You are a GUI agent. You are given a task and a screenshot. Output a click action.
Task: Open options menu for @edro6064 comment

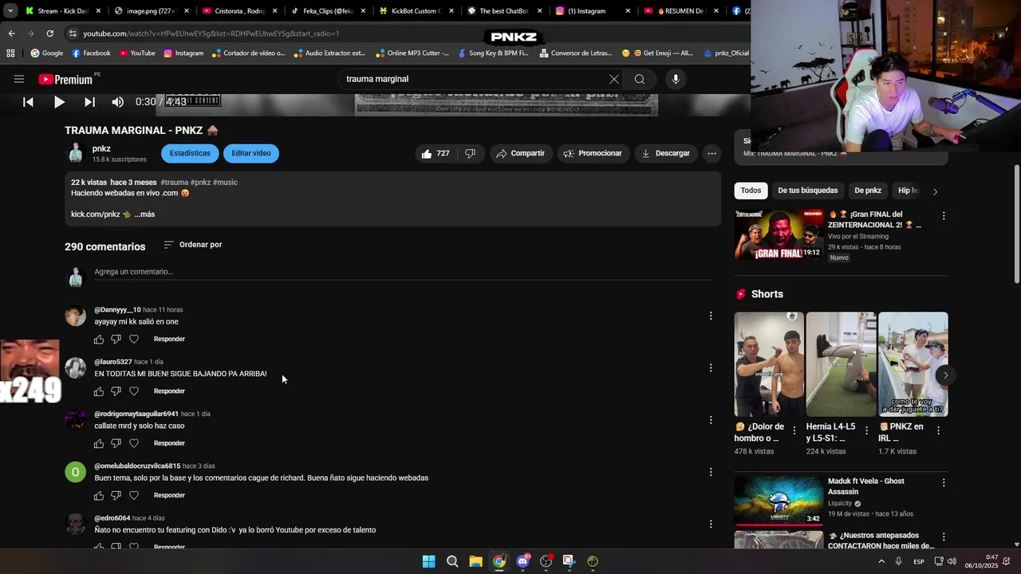(711, 524)
